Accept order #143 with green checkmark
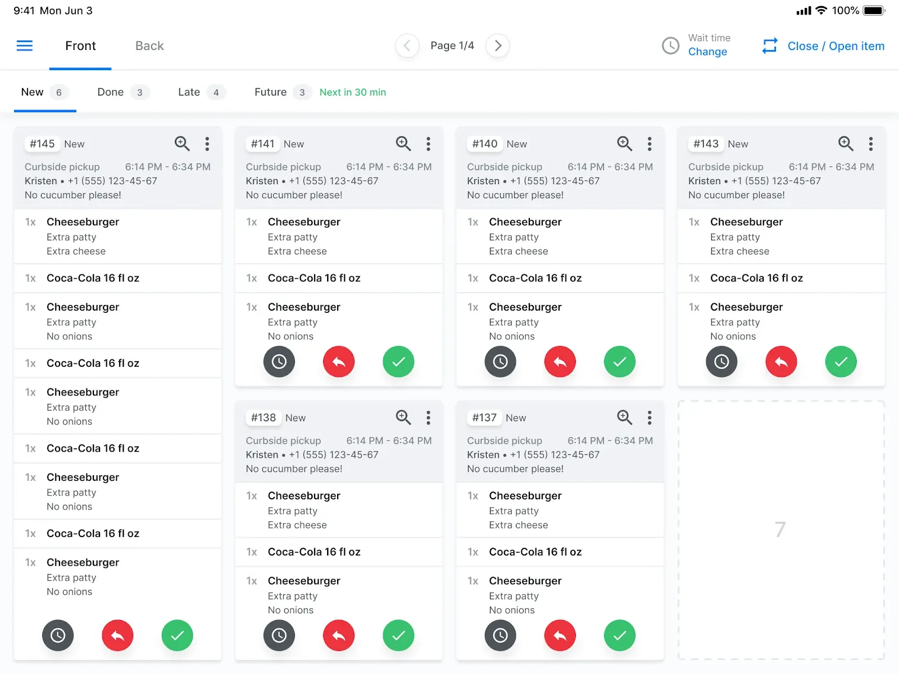 [841, 362]
